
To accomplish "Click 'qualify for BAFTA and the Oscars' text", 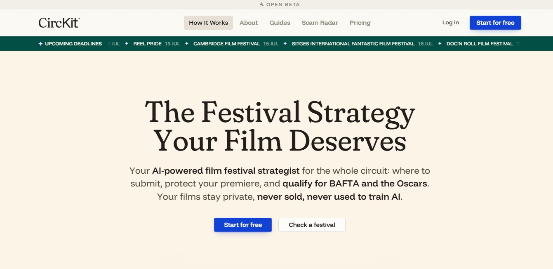I will coord(355,184).
